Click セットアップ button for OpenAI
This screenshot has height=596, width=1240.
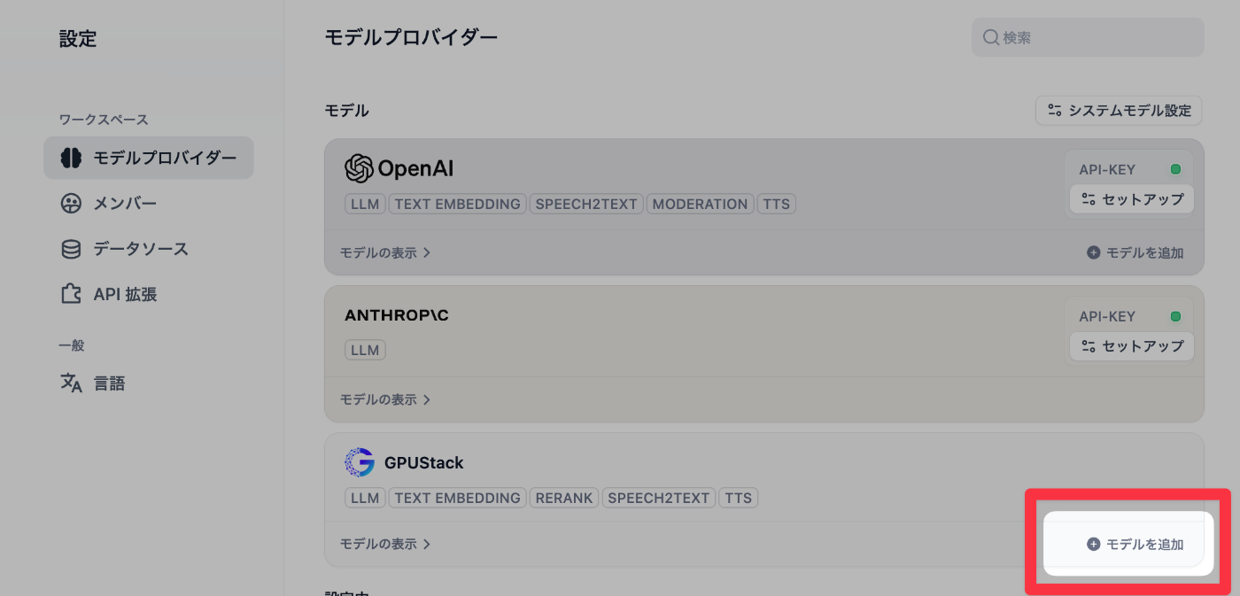click(1132, 199)
